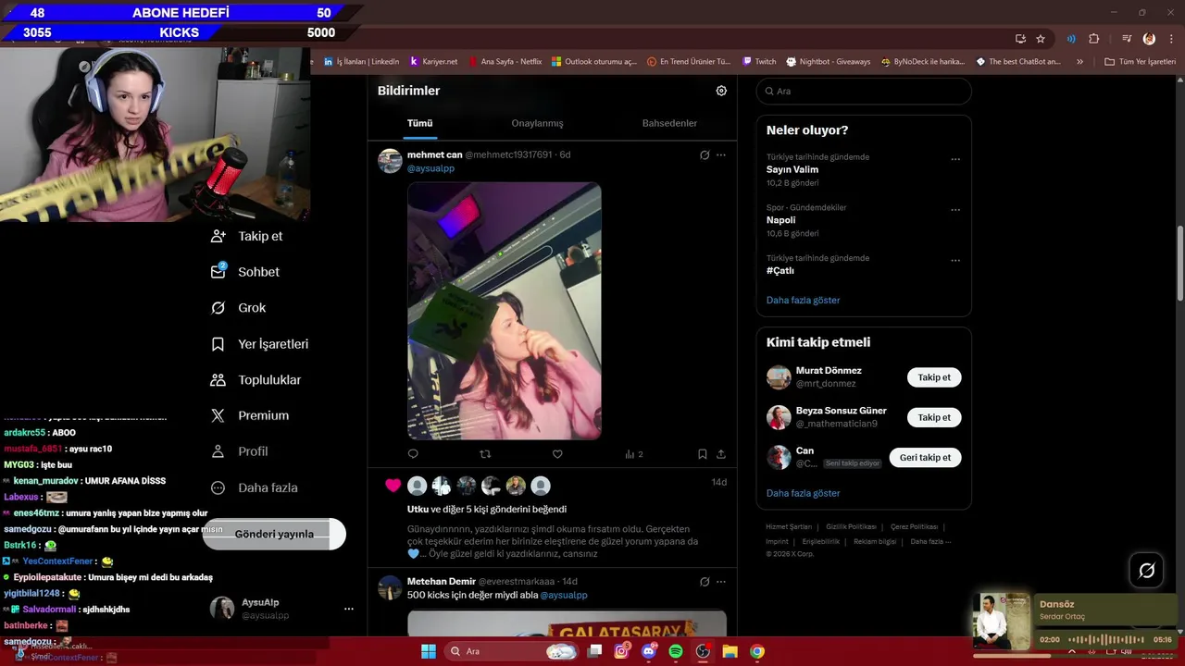Click the X search field
Image resolution: width=1185 pixels, height=666 pixels.
coord(864,91)
